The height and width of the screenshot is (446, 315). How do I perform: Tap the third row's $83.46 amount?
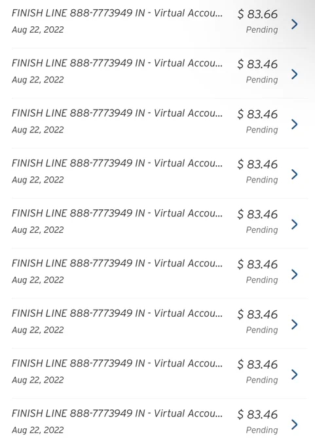(257, 114)
